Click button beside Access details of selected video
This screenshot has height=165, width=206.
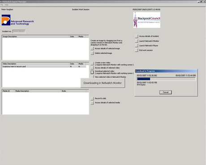92,68
